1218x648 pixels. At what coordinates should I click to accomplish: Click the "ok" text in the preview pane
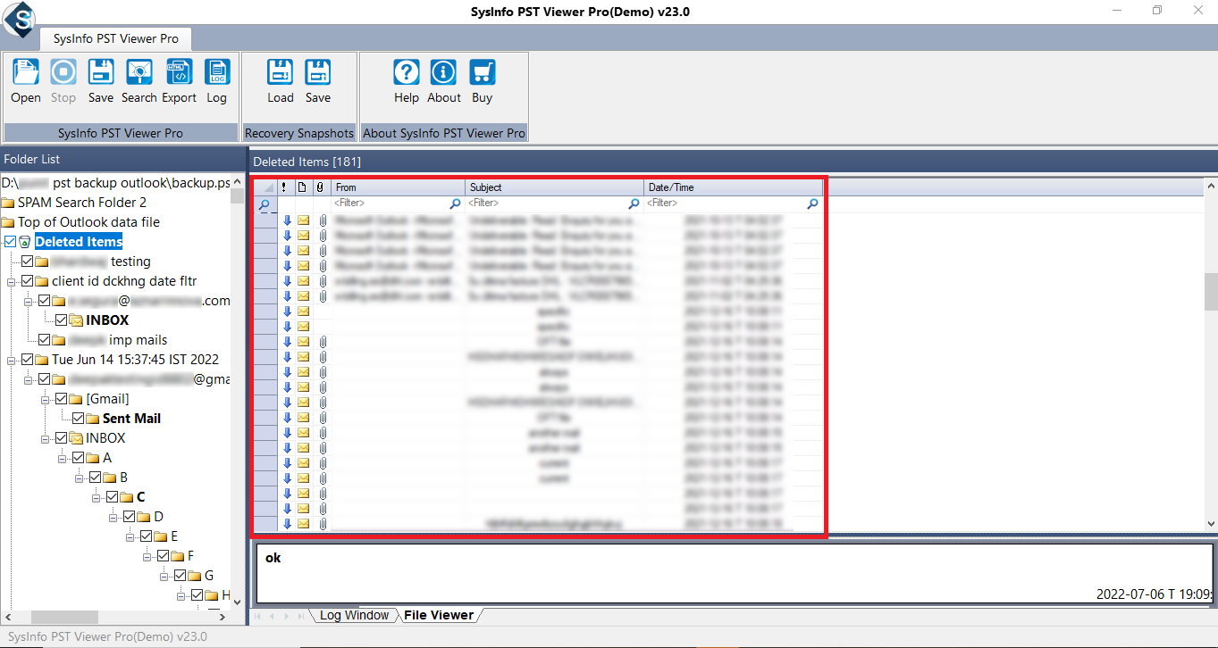[x=273, y=558]
